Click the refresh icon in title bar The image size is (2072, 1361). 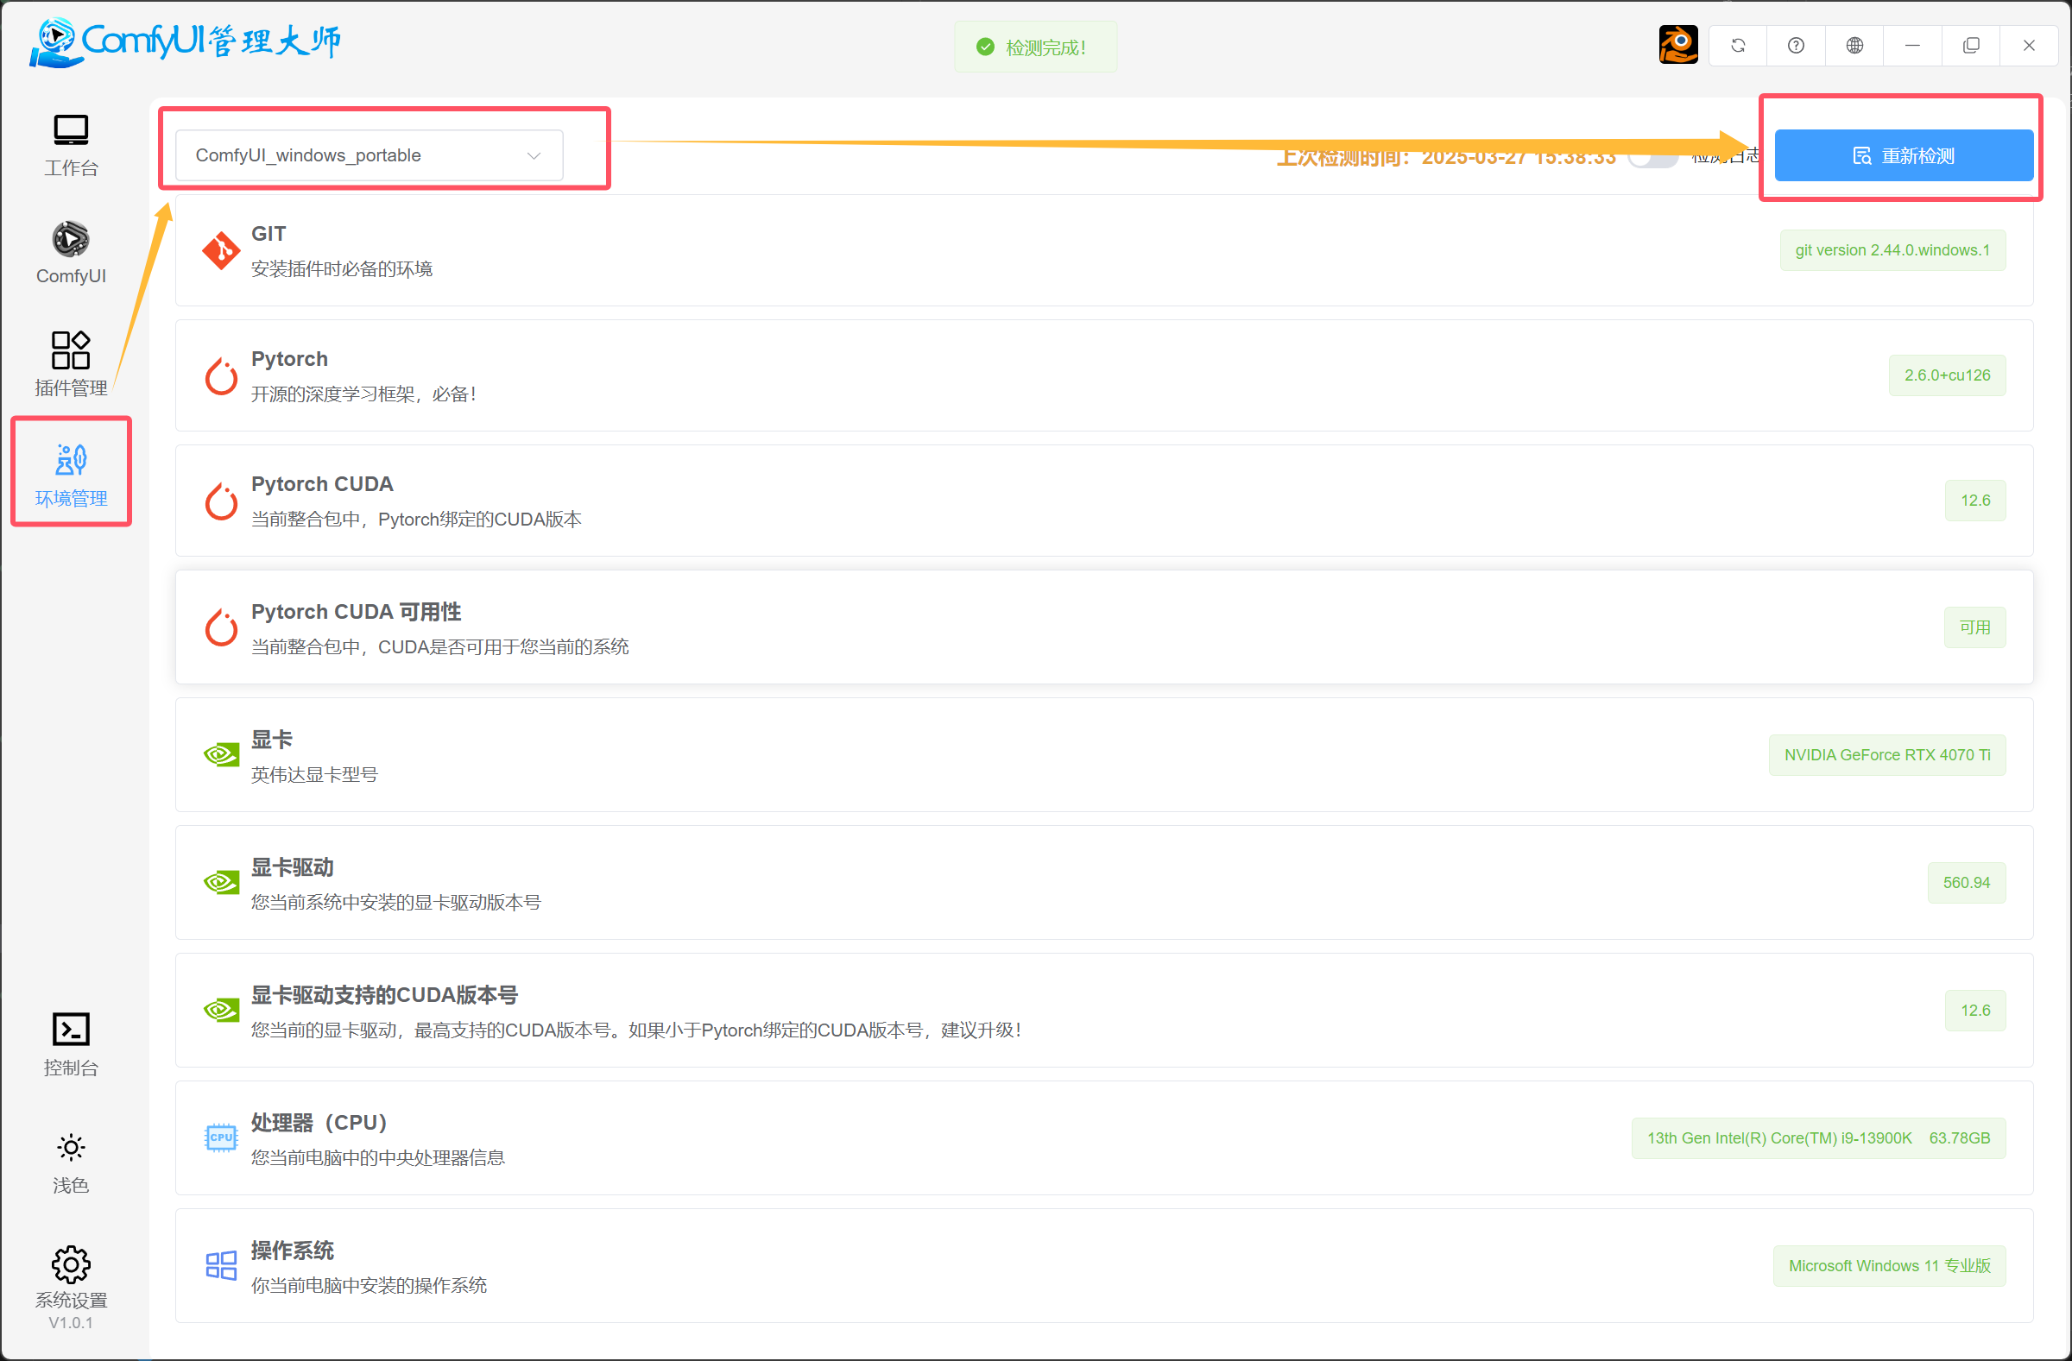coord(1738,45)
